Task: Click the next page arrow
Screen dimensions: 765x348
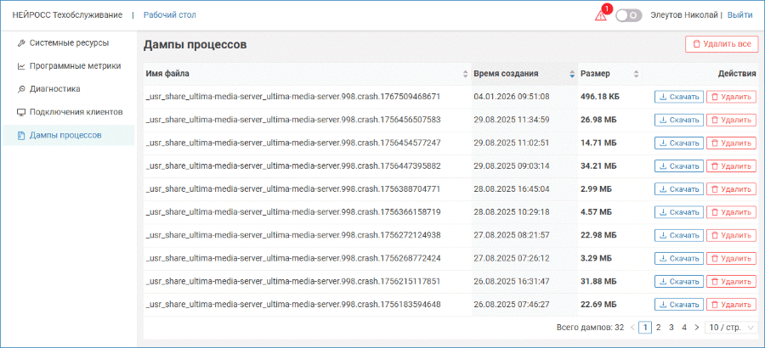Action: click(x=697, y=328)
